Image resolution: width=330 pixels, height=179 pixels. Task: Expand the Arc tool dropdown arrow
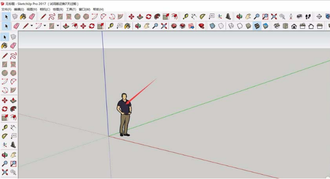pos(45,26)
